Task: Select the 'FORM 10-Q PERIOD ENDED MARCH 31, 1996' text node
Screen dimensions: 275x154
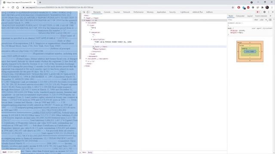Action: pyautogui.click(x=113, y=42)
